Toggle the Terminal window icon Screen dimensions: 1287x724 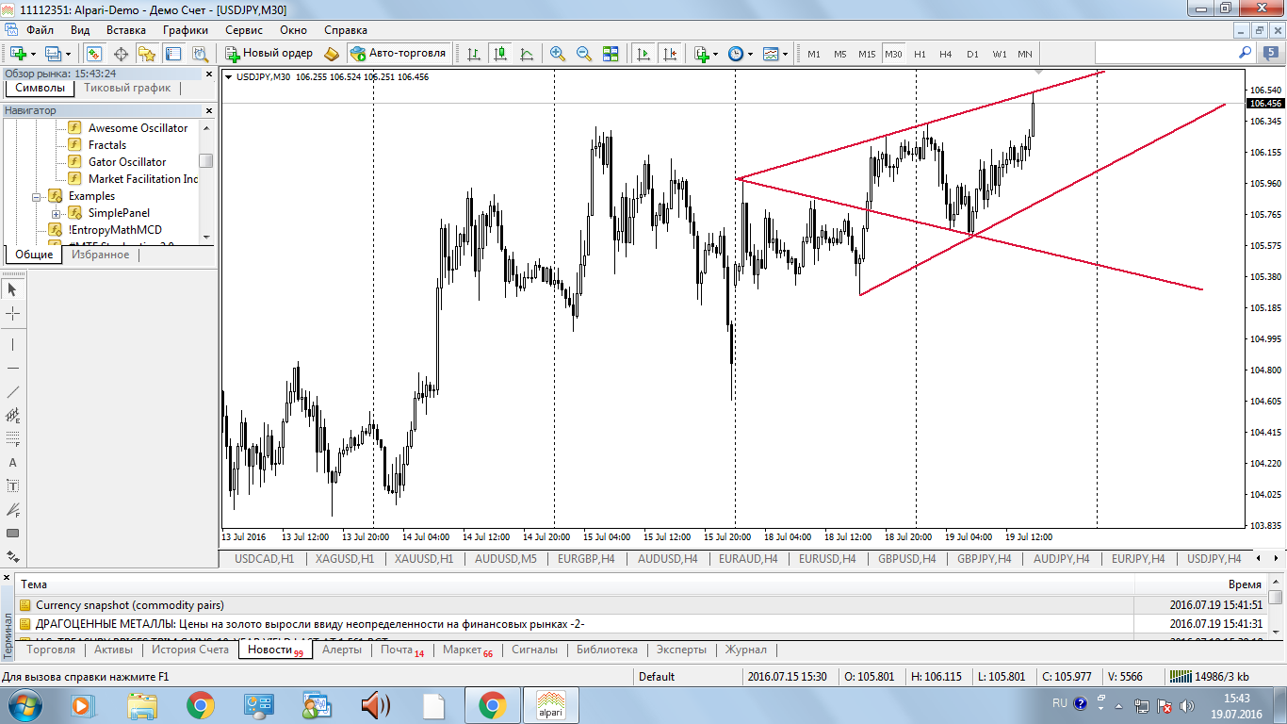click(x=173, y=54)
